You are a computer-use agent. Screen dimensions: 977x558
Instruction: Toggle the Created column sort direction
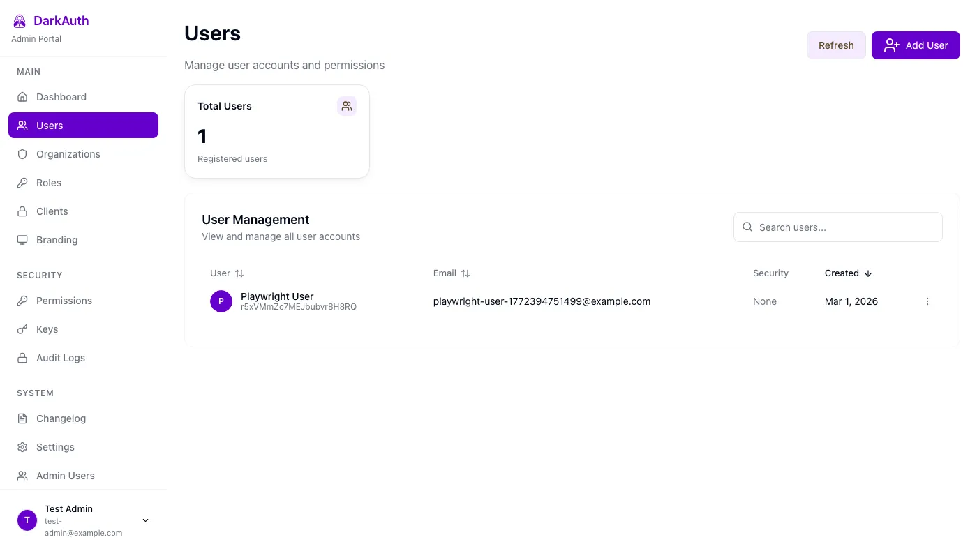tap(868, 273)
